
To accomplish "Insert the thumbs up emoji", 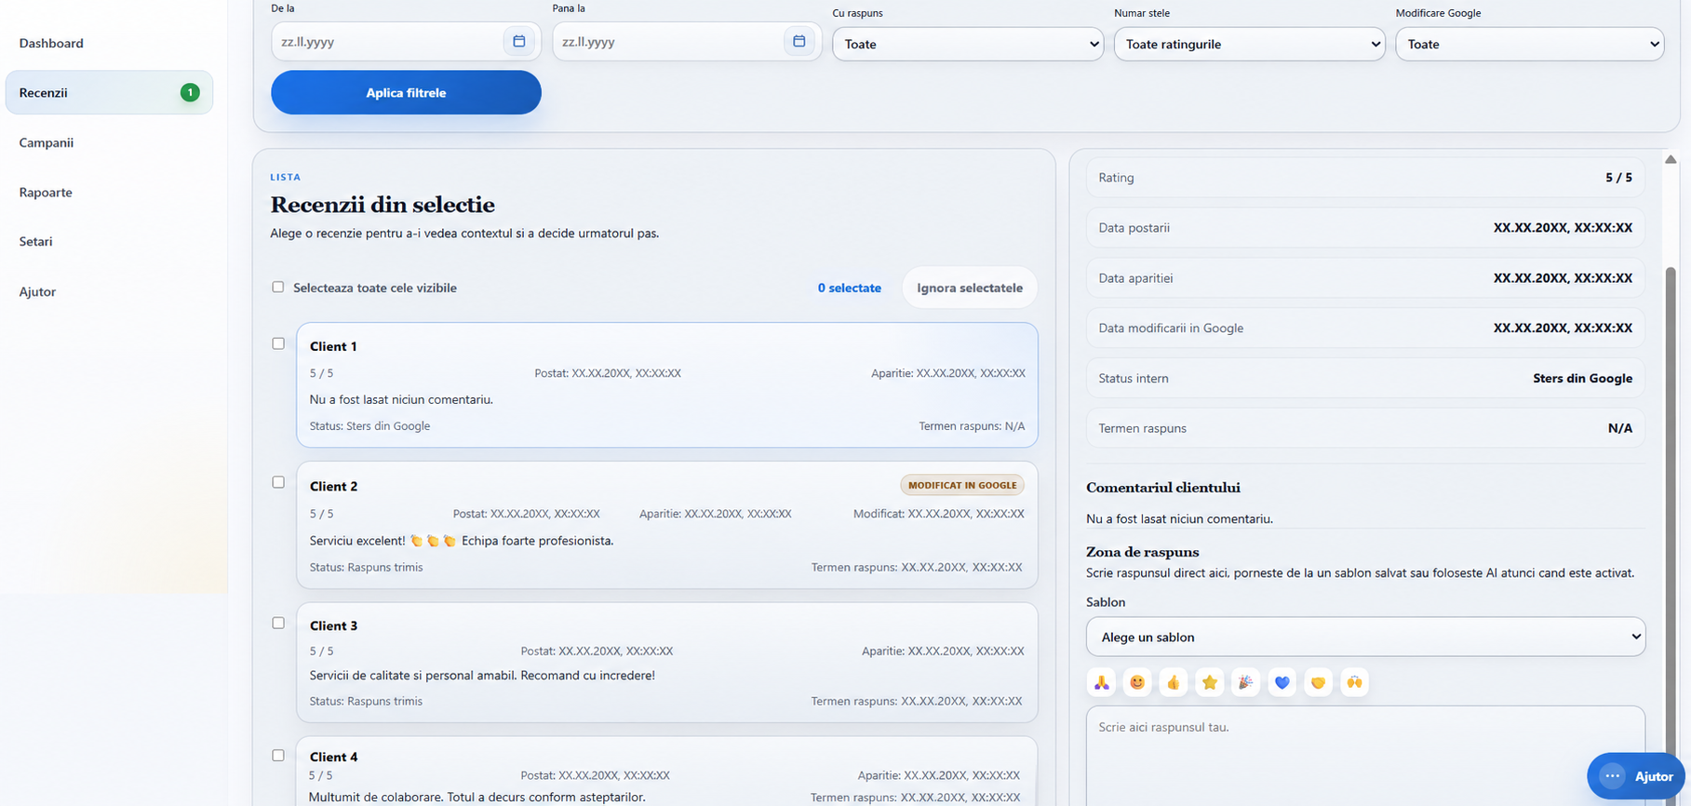I will coord(1174,682).
